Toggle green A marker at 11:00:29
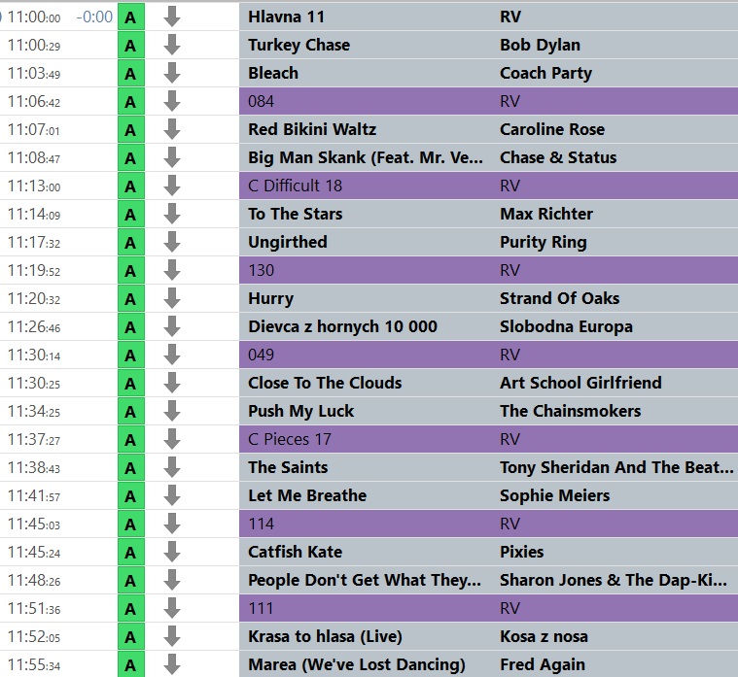The width and height of the screenshot is (738, 677). pos(131,45)
